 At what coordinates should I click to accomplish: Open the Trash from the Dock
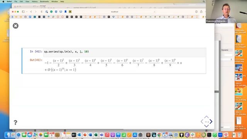(239, 135)
